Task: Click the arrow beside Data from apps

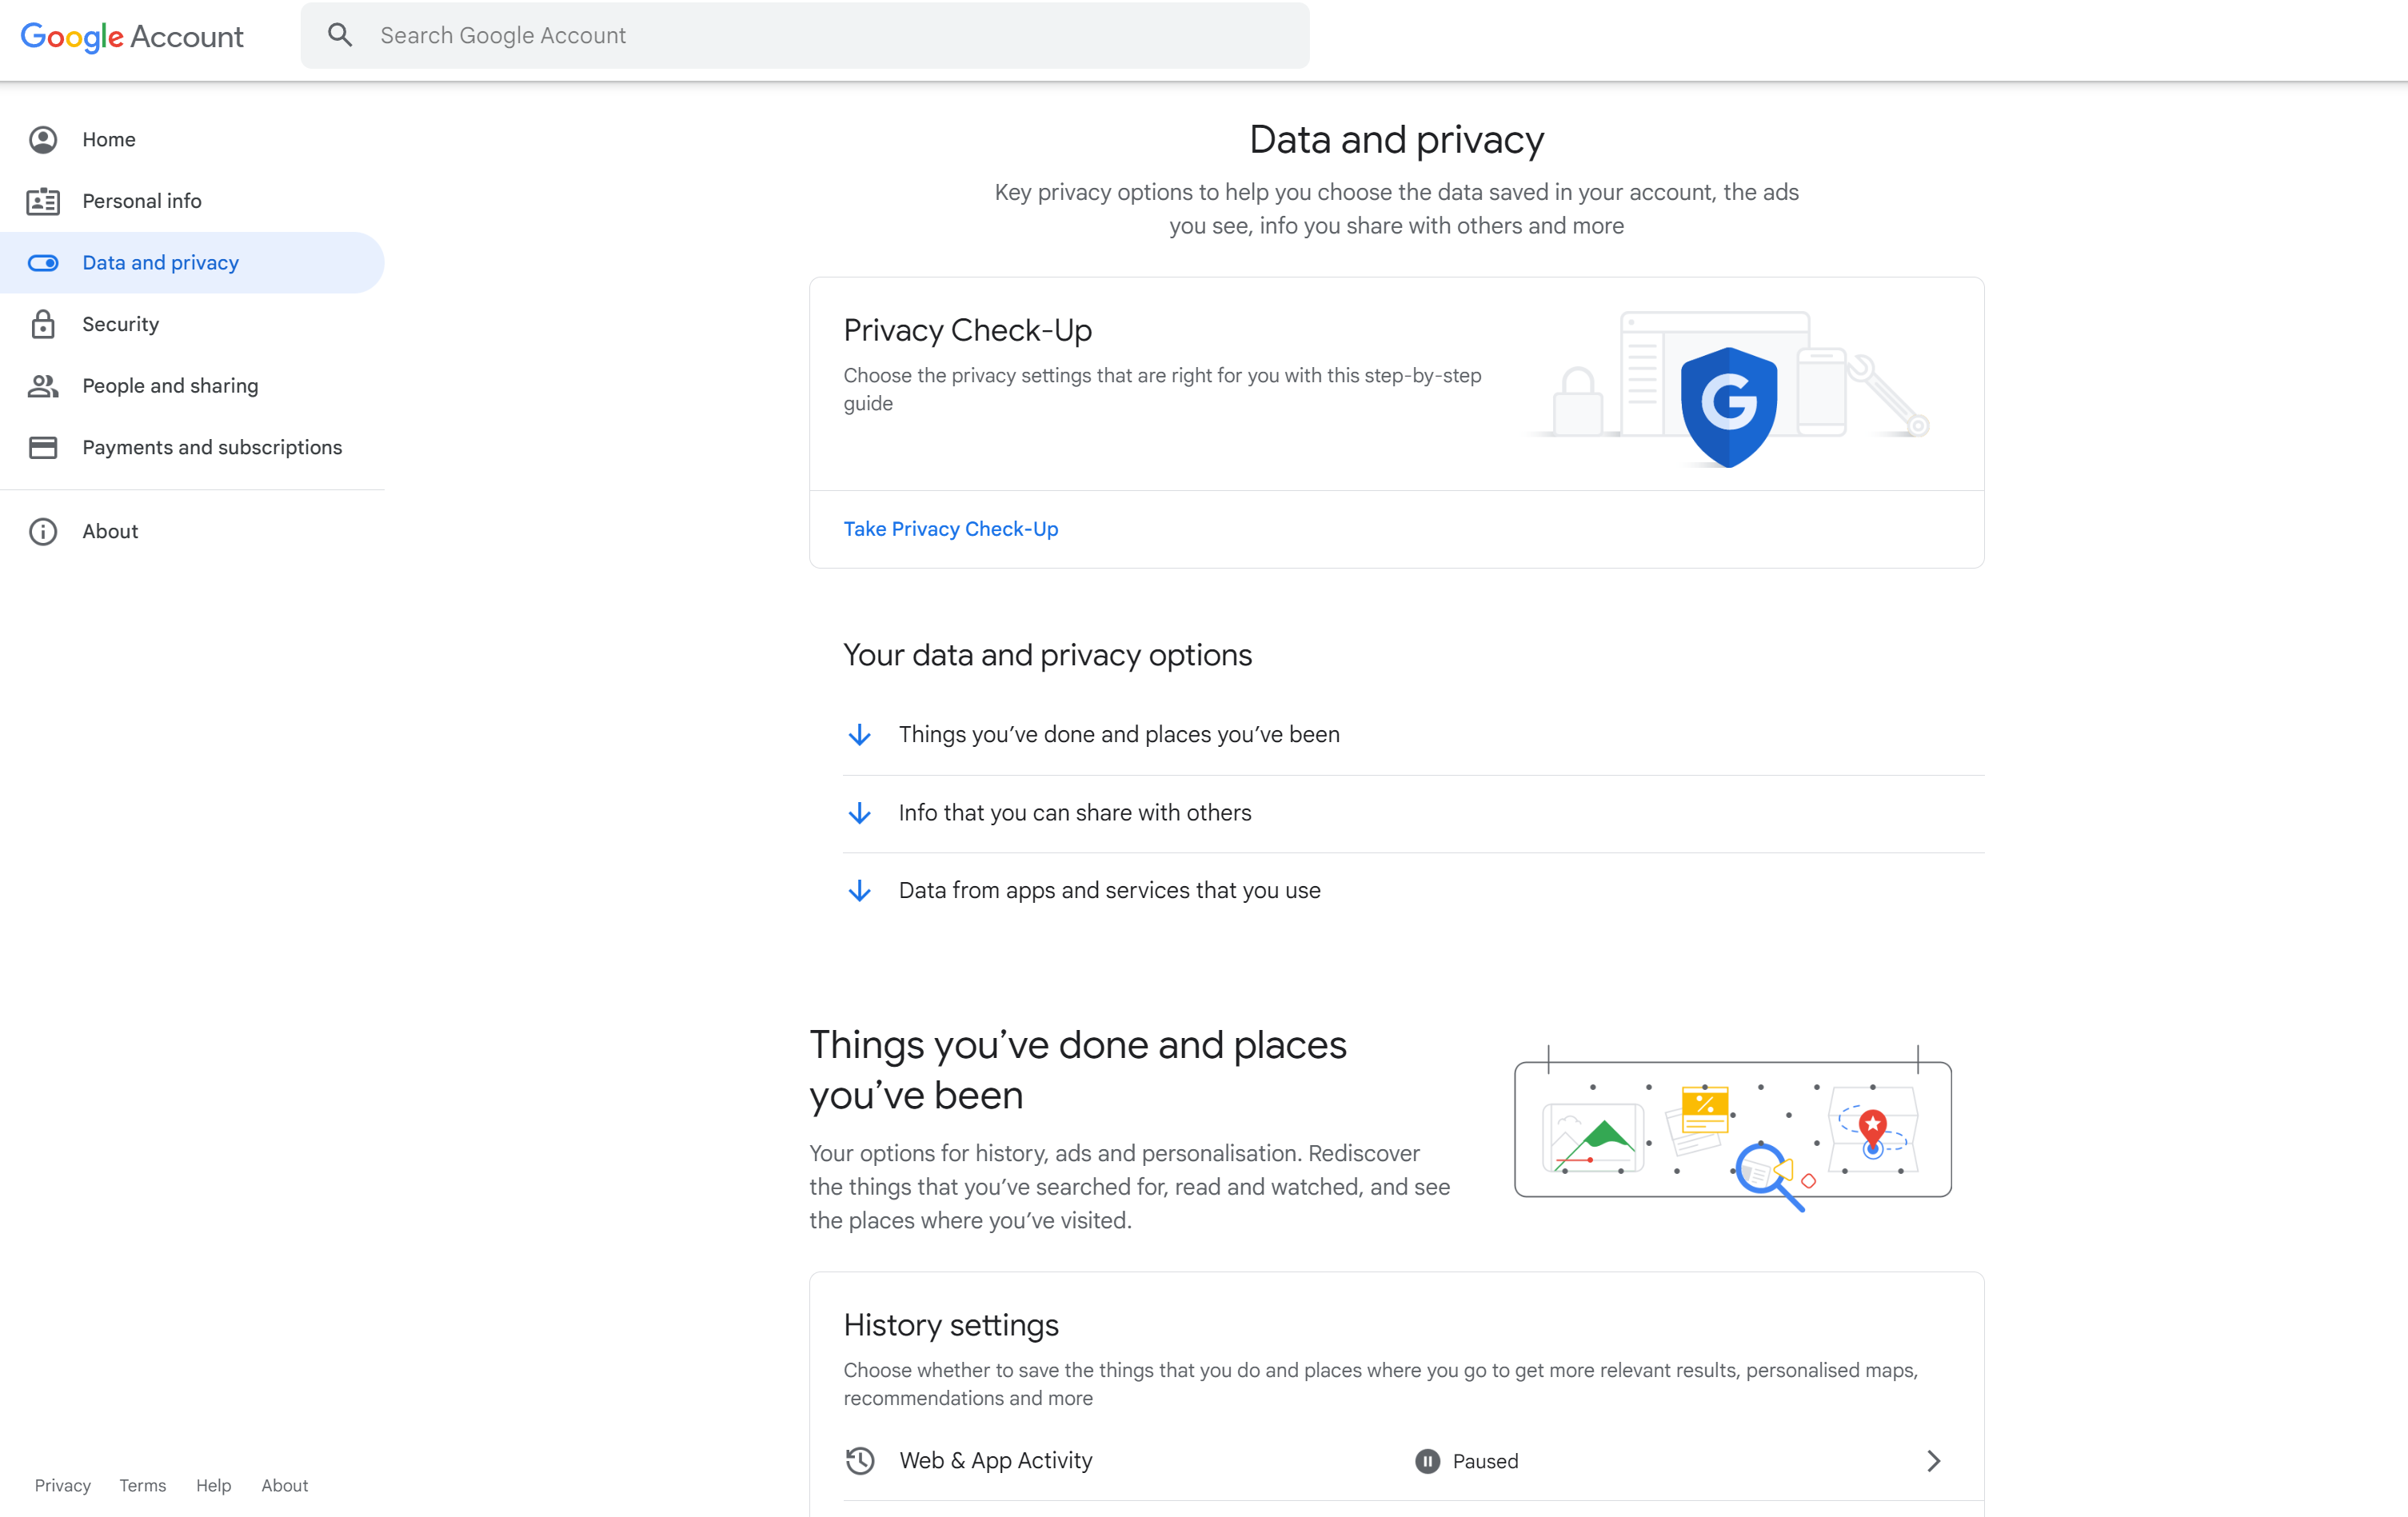Action: click(x=860, y=891)
